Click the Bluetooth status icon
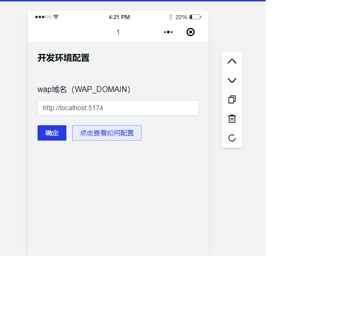This screenshot has height=326, width=360. pos(170,17)
